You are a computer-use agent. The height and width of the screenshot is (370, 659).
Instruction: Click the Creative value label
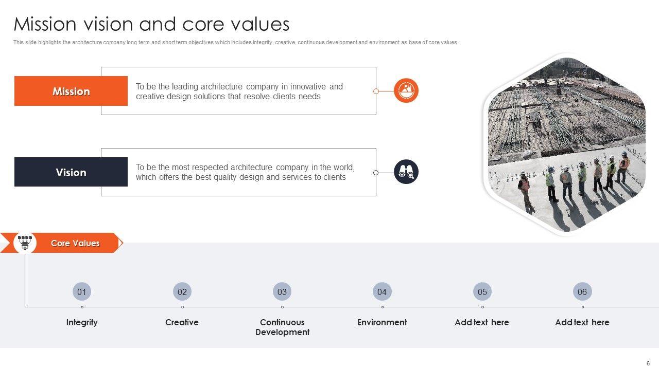click(x=182, y=322)
